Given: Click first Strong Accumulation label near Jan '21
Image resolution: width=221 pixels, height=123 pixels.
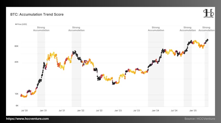Looking at the screenshot, I should pyautogui.click(x=41, y=29).
